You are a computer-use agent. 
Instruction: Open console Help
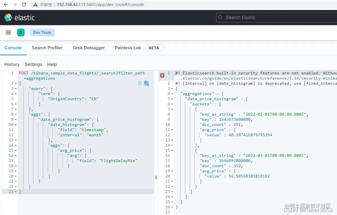(52, 64)
